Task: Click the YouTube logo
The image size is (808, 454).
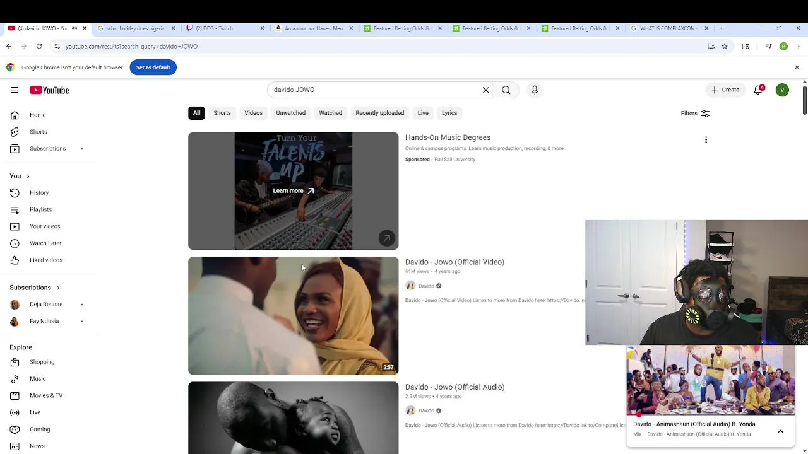Action: click(49, 90)
